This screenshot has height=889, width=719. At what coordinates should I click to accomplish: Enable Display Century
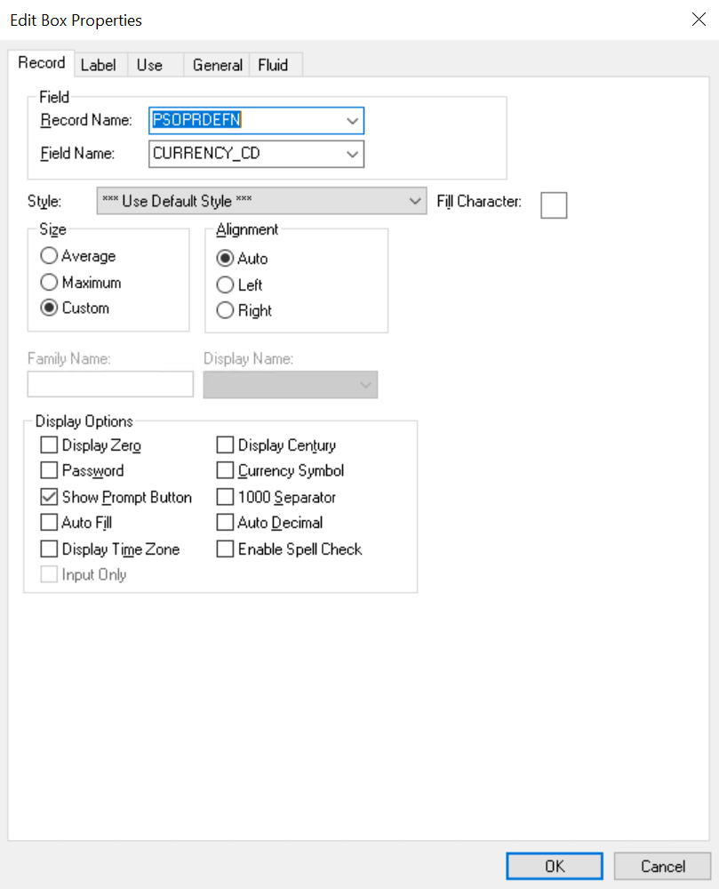coord(225,444)
